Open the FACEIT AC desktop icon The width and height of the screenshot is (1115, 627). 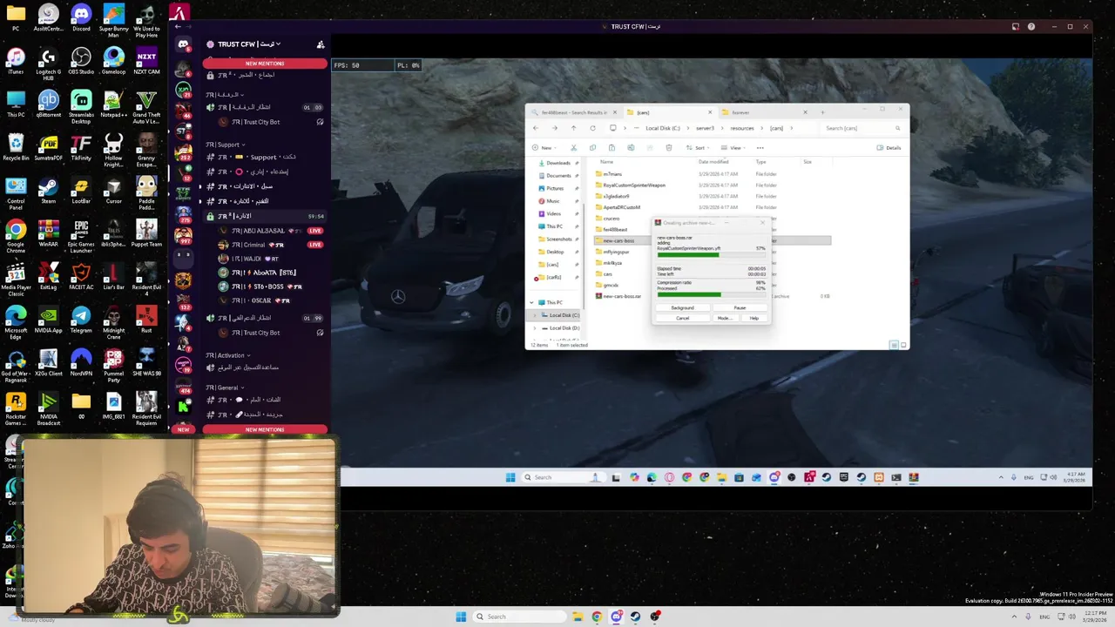pyautogui.click(x=81, y=276)
